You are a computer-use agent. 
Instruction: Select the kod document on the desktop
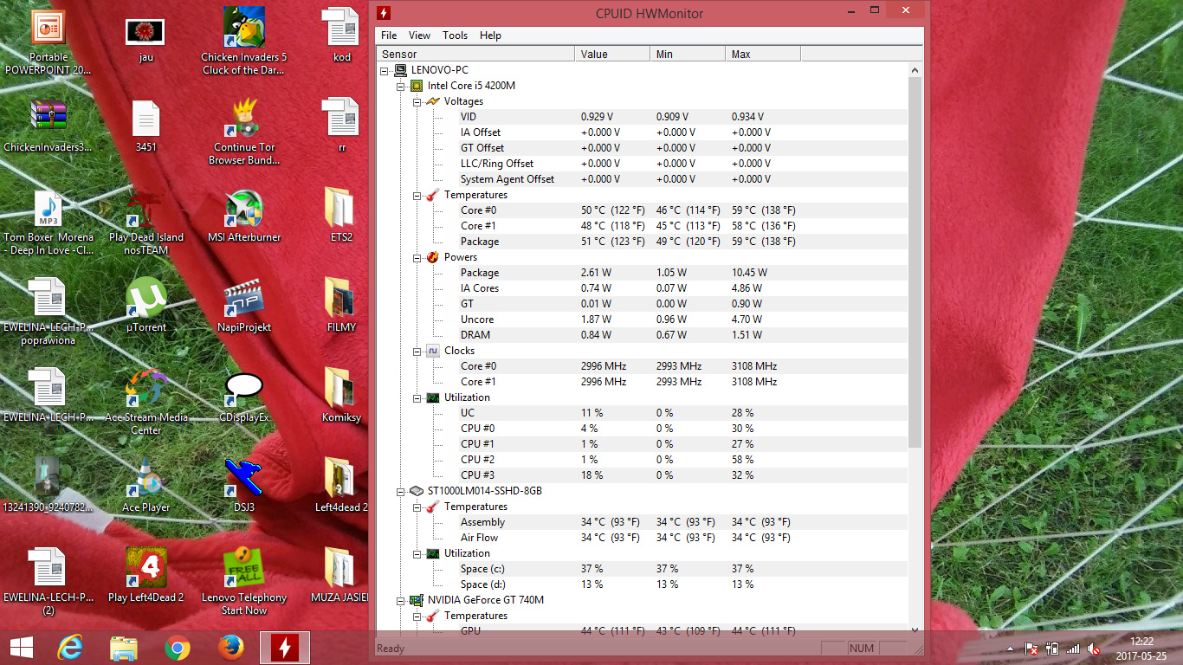point(341,36)
